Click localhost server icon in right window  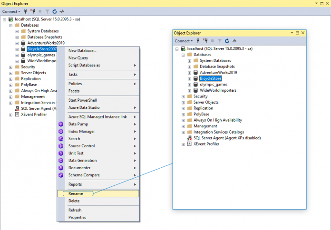pos(183,49)
